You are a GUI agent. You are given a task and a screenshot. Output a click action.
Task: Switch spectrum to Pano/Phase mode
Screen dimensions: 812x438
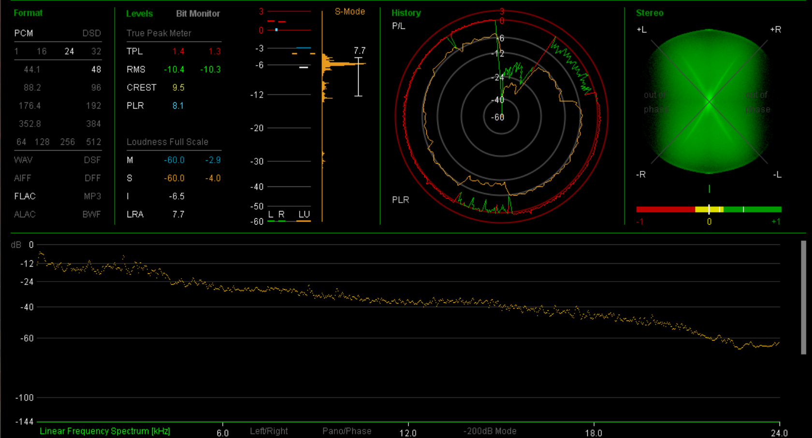[347, 431]
